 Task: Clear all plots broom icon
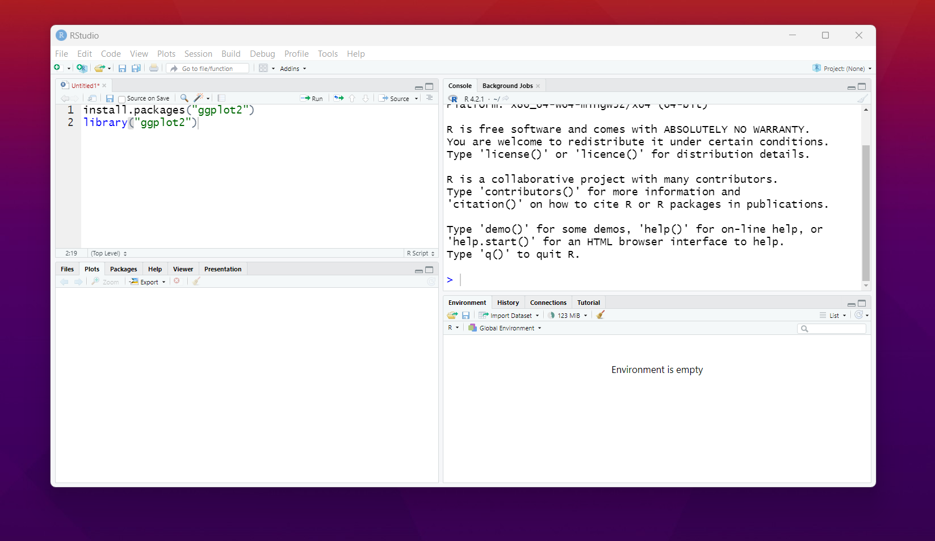(196, 281)
